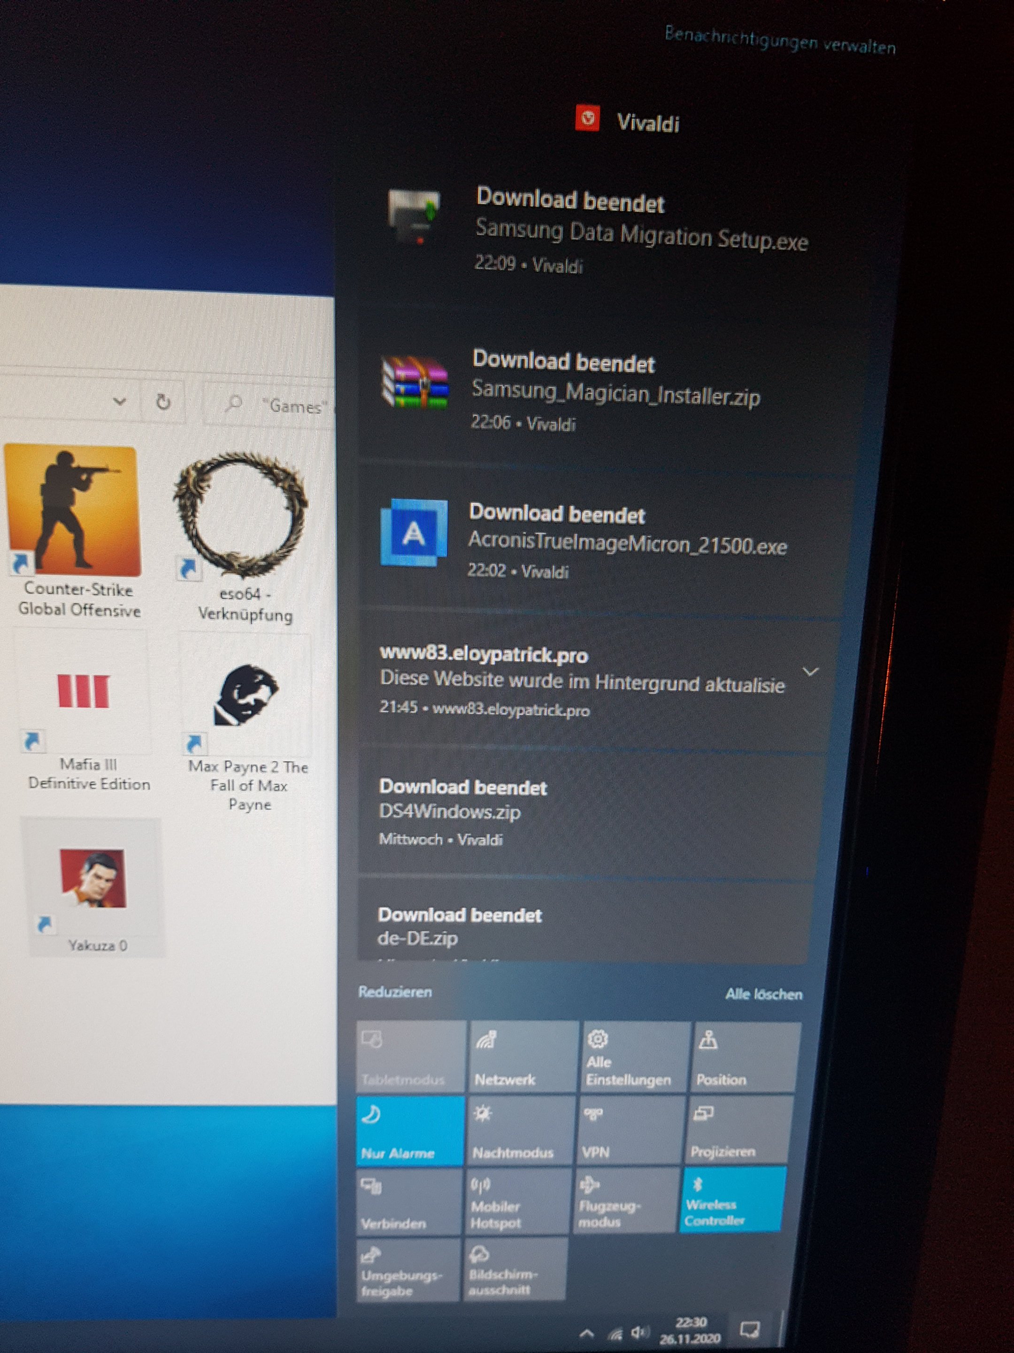Click Alle löschen to clear notifications
The image size is (1014, 1353).
point(763,994)
